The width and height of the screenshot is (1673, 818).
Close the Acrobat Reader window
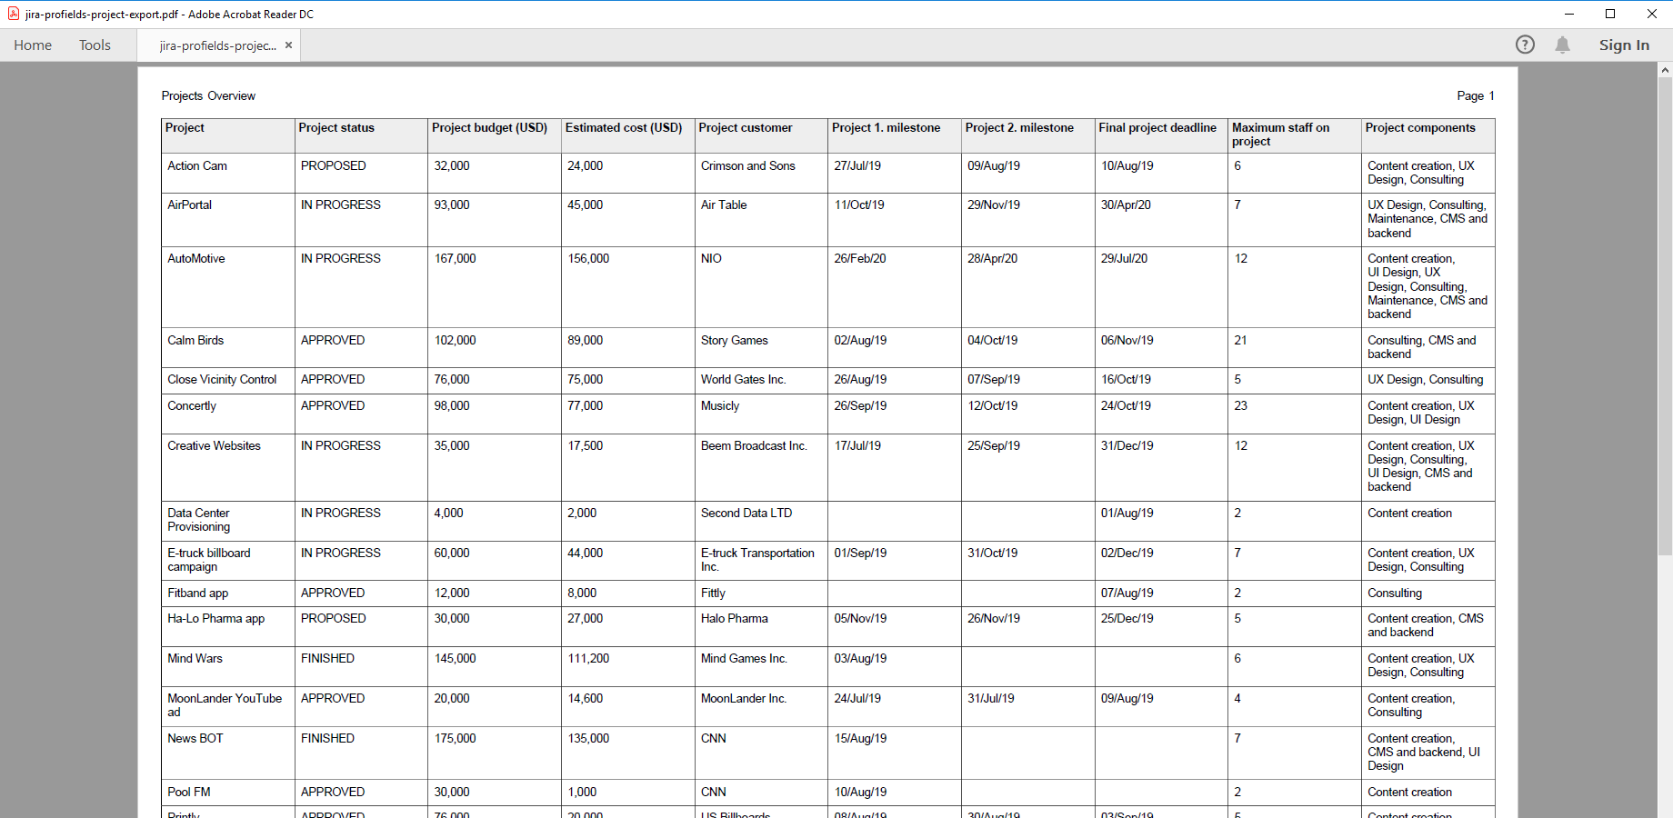tap(1651, 14)
